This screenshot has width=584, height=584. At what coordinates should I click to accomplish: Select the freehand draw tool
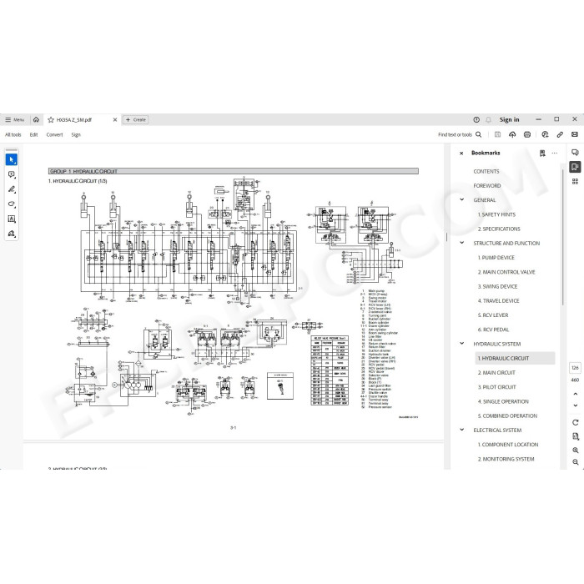coord(12,204)
